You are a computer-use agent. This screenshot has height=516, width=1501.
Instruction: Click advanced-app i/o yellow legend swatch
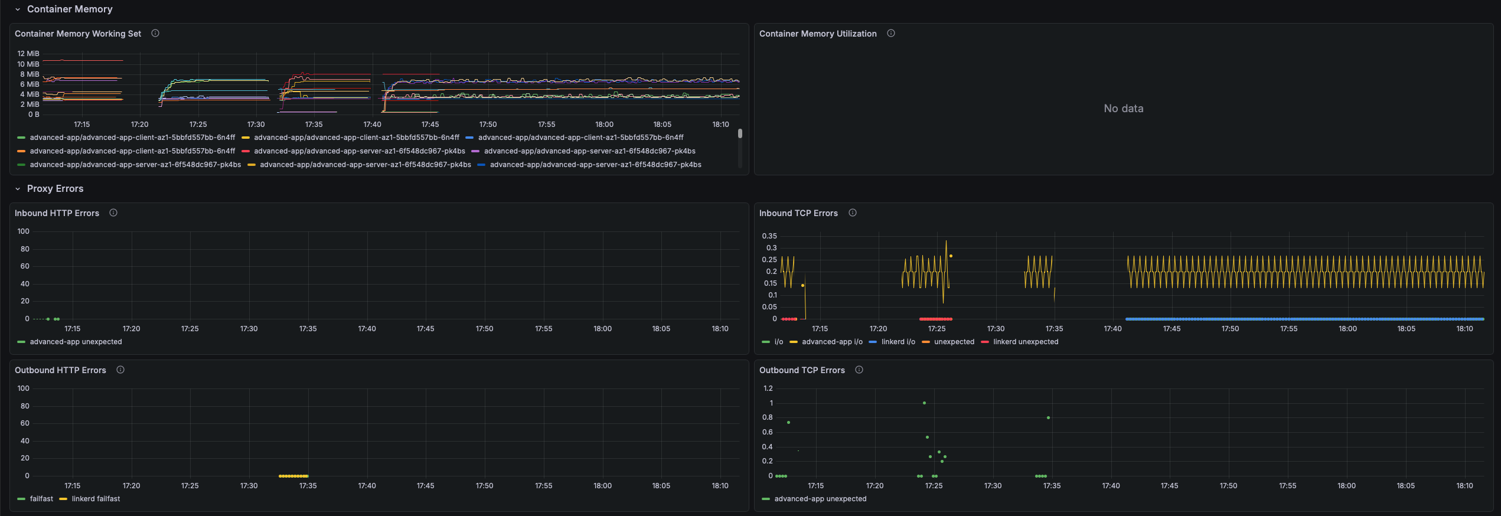tap(794, 342)
